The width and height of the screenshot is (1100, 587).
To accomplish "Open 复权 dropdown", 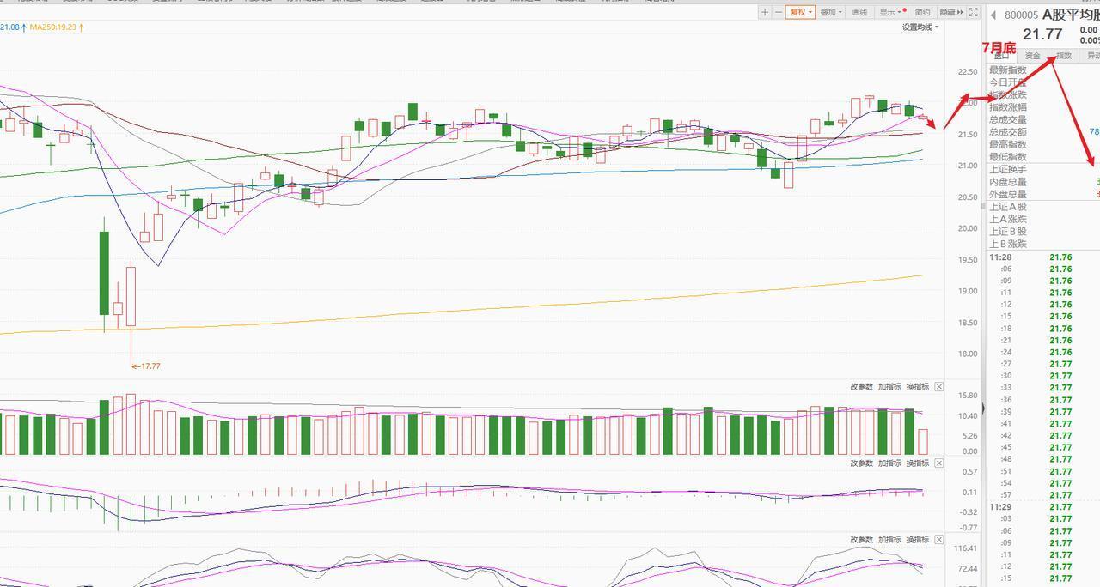I will [800, 12].
